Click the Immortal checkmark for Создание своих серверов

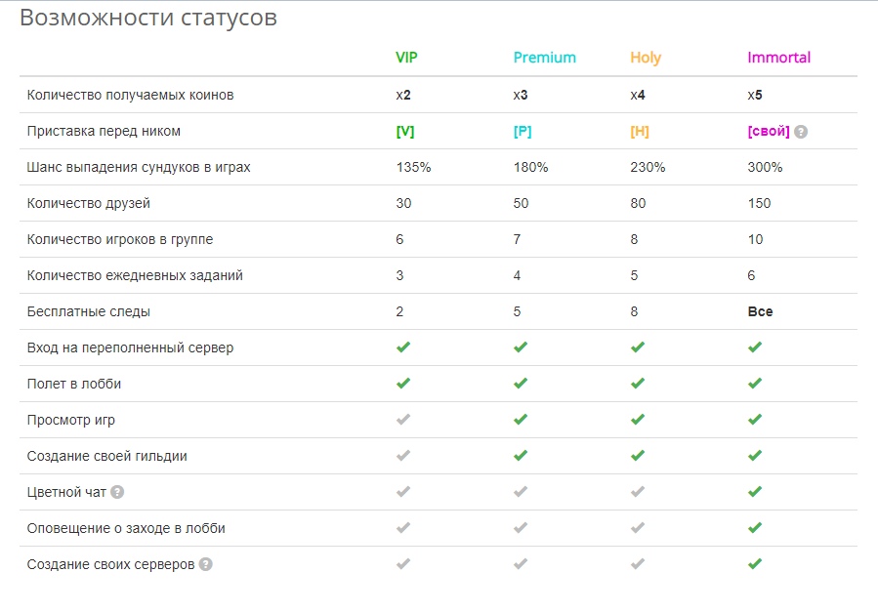755,564
